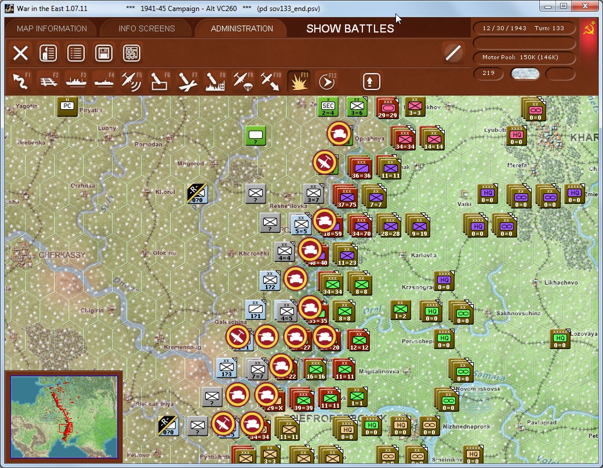The image size is (603, 468).
Task: Select F3 naval transport ship icon
Action: click(76, 81)
